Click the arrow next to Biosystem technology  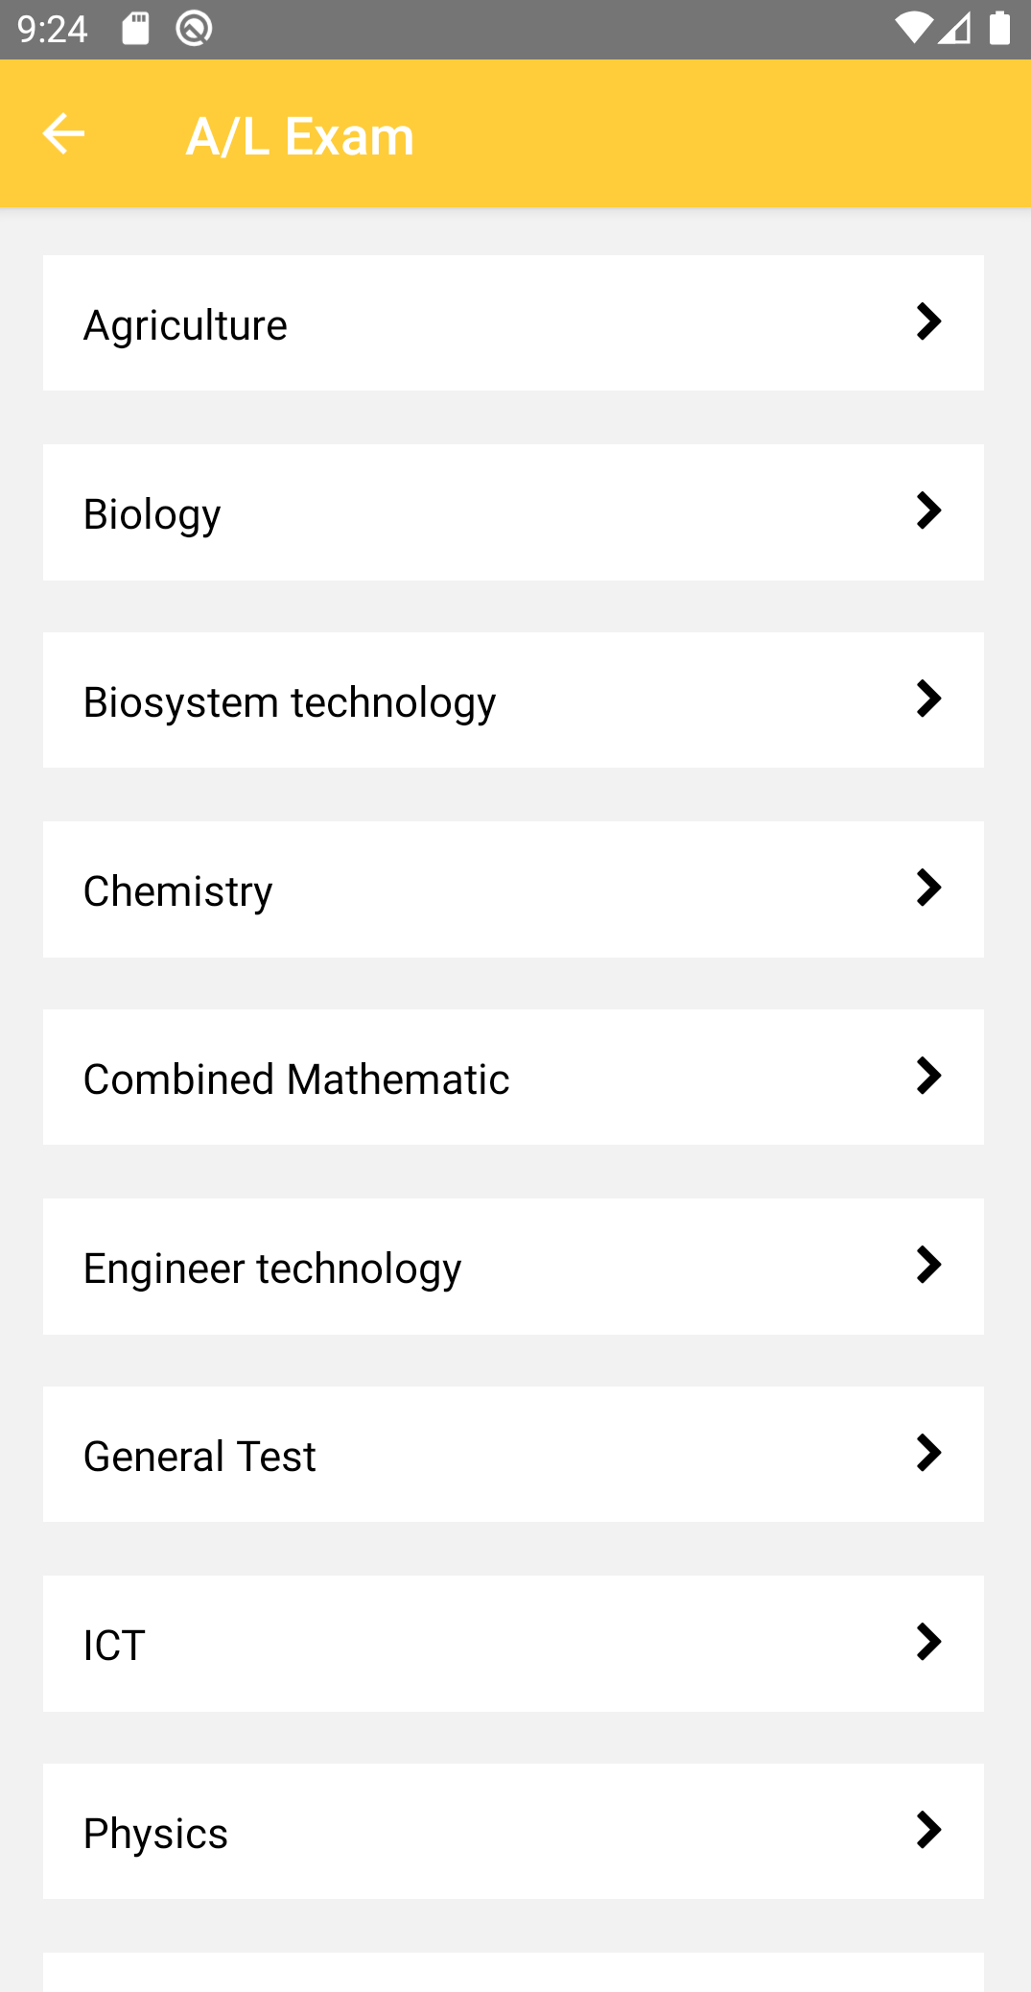tap(928, 699)
